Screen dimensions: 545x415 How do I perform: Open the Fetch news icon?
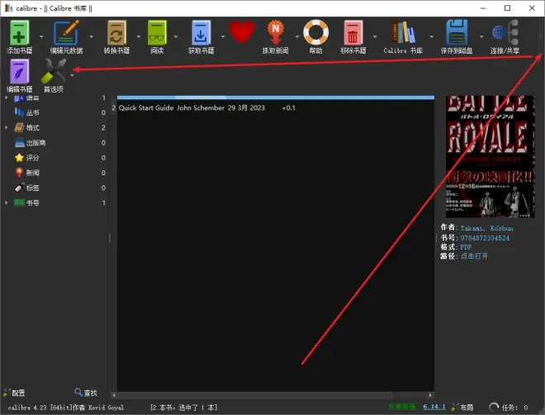(275, 32)
